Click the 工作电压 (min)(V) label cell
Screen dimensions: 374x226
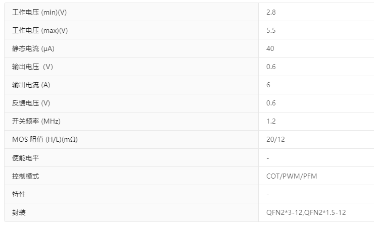pyautogui.click(x=40, y=12)
